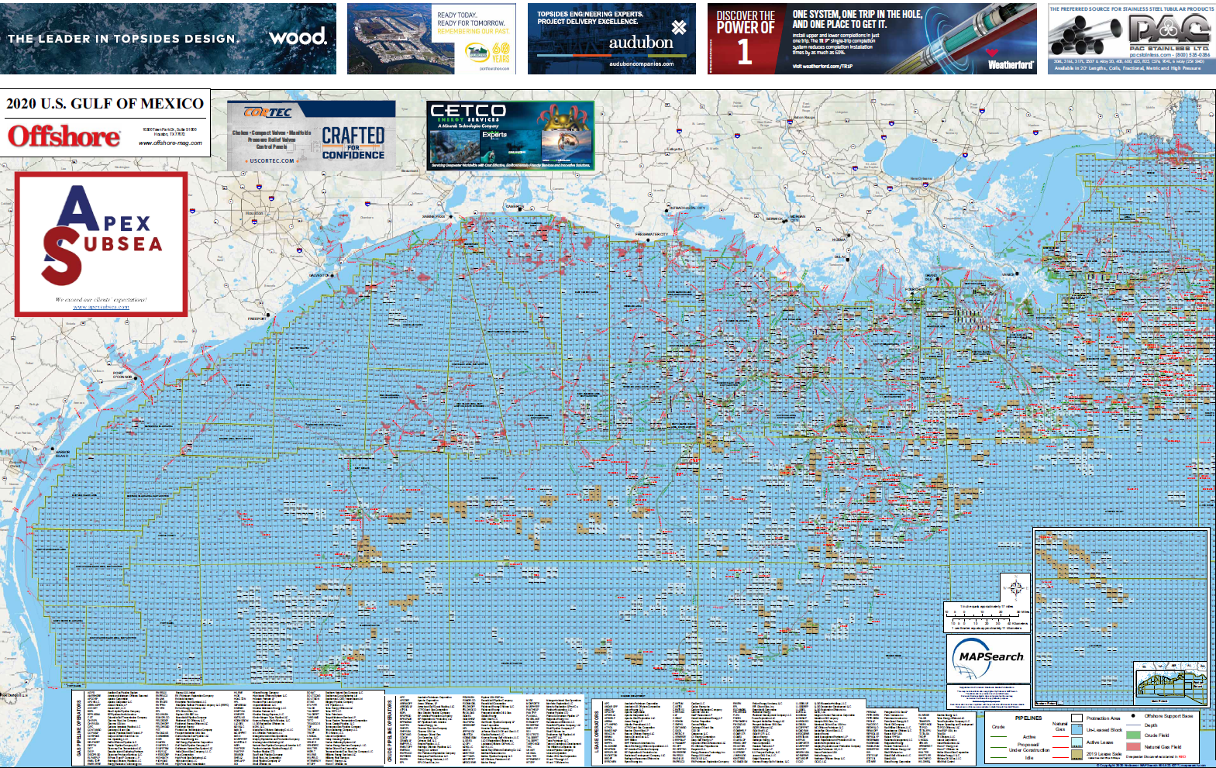Open audubon­companies.com link in the banner

[x=642, y=64]
